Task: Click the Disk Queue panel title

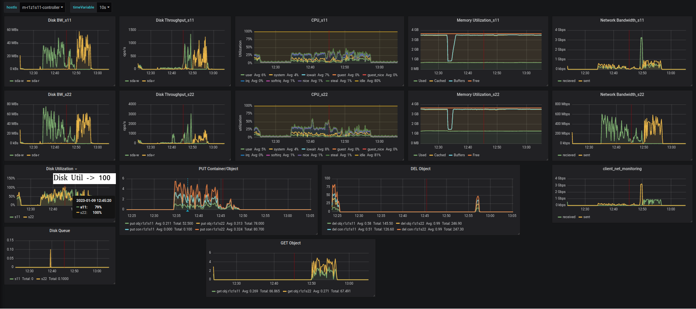Action: pos(60,231)
